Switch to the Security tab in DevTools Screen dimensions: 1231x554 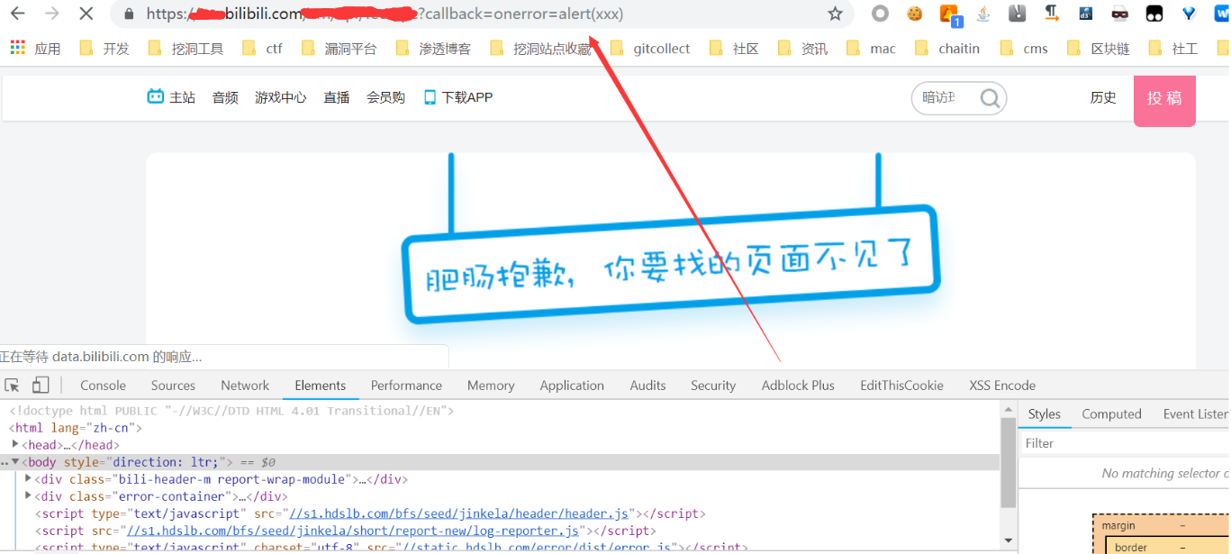(713, 386)
